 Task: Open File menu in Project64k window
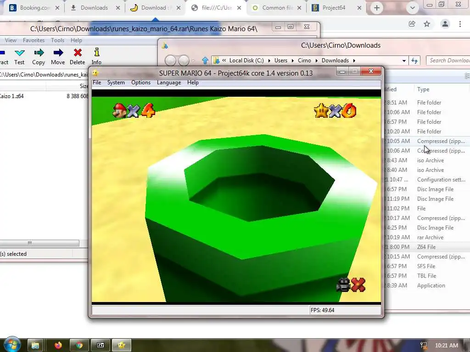coord(97,82)
